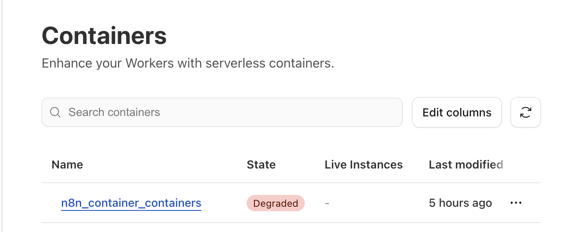
Task: Click the Last modified column header
Action: click(x=466, y=164)
